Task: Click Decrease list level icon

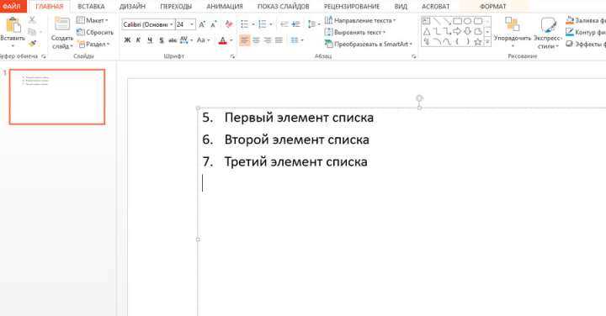Action: pos(284,24)
